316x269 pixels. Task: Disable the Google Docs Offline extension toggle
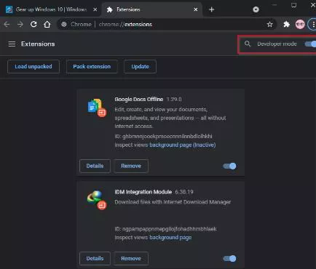coord(229,166)
